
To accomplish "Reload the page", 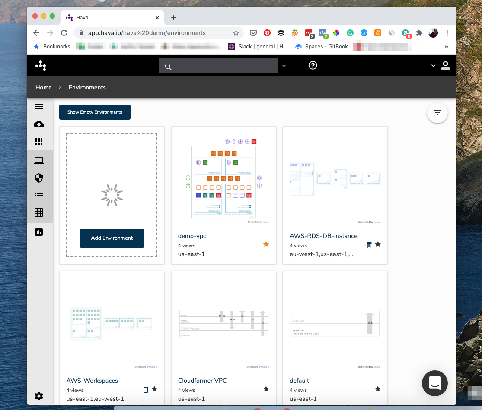I will point(64,33).
